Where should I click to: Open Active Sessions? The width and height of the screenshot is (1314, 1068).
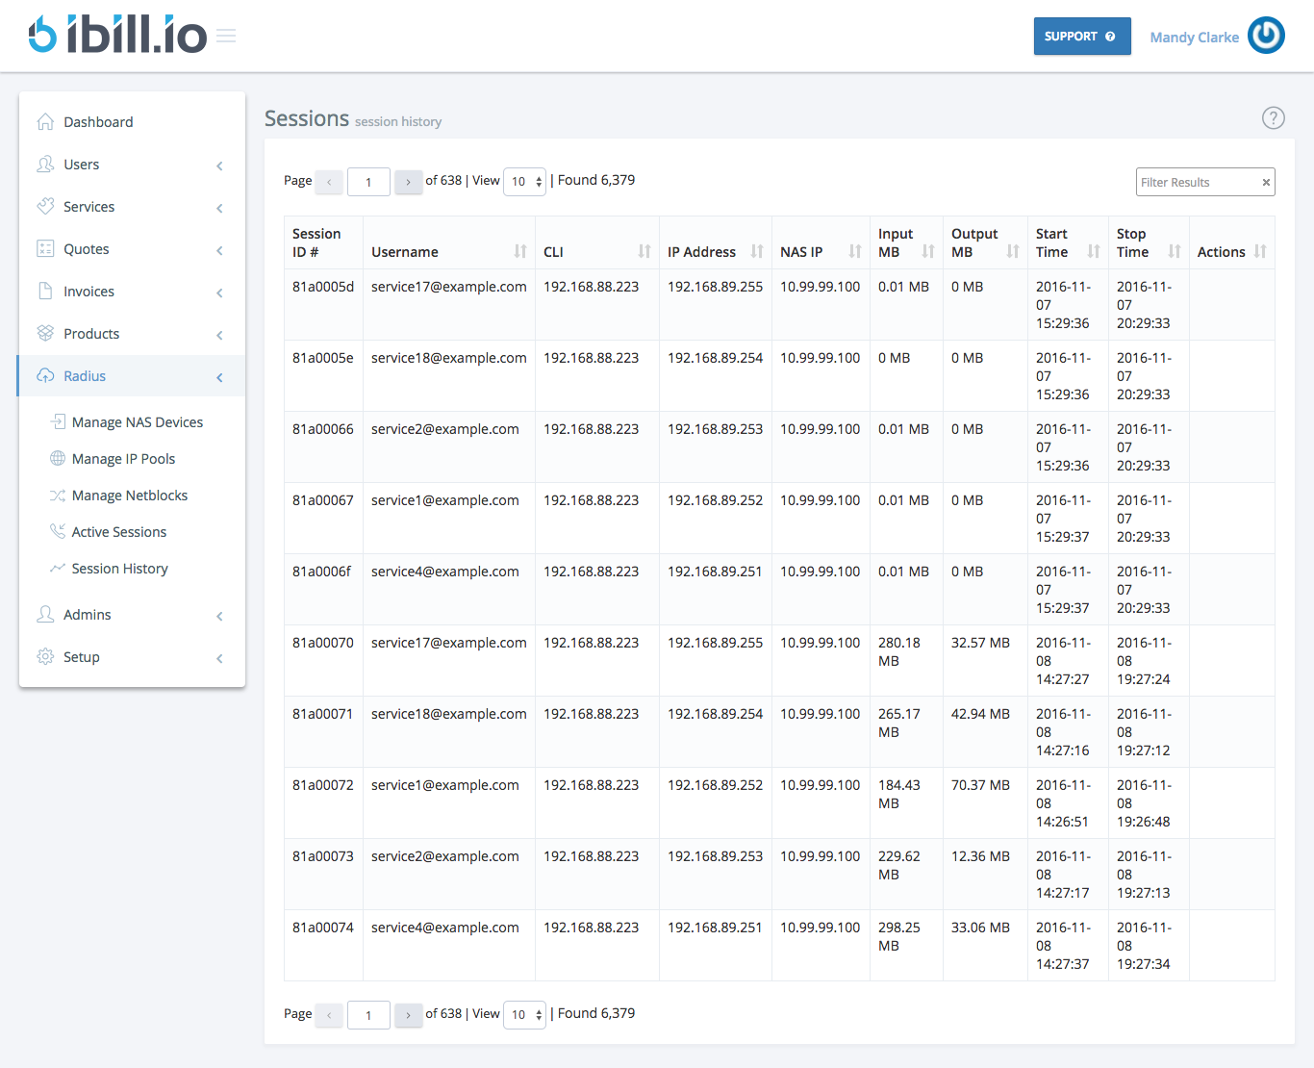[x=118, y=531]
